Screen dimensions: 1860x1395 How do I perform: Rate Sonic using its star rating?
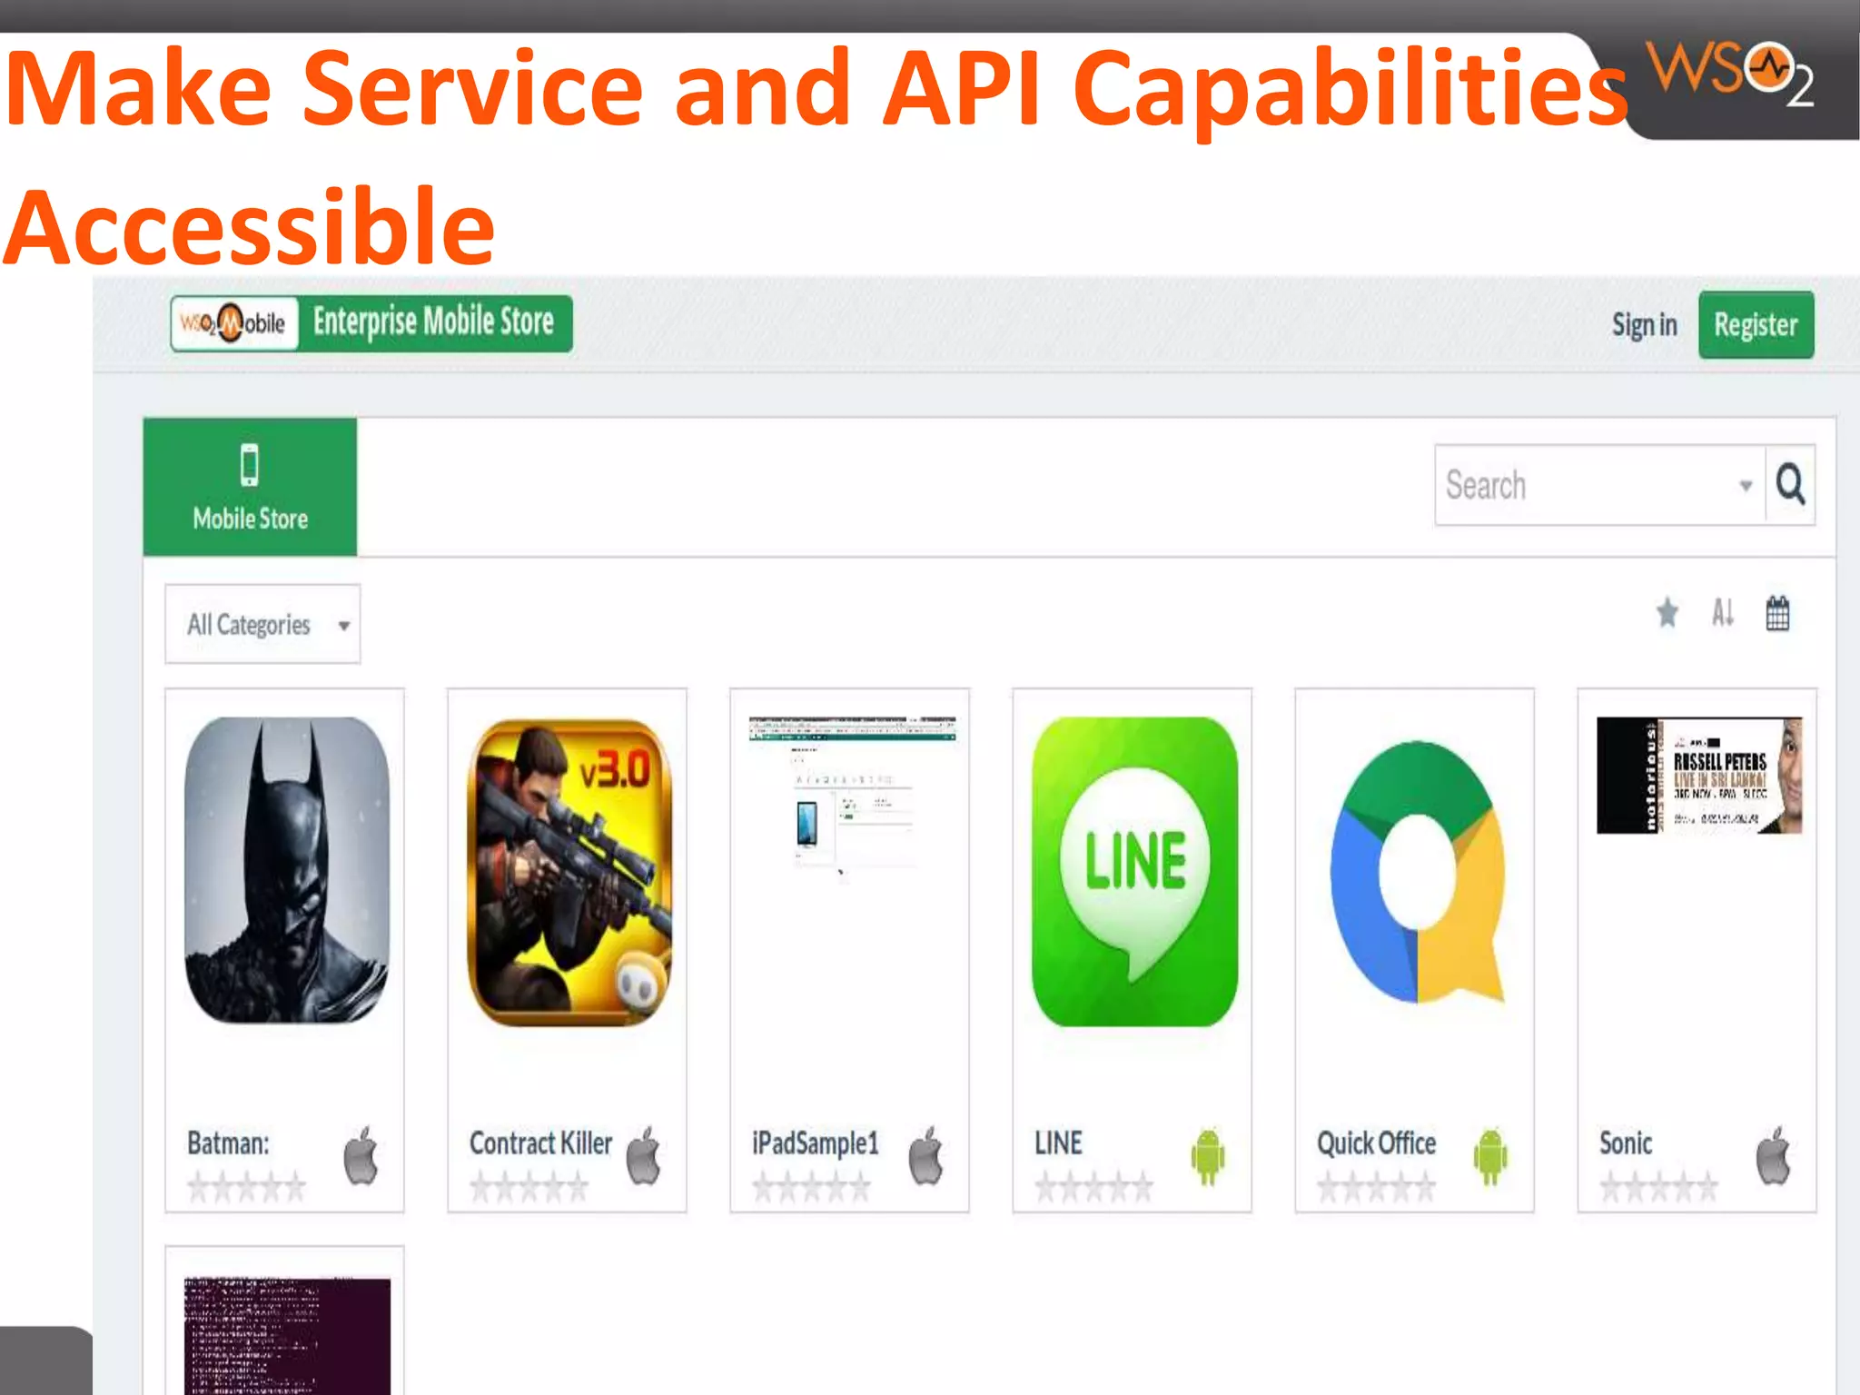tap(1659, 1187)
